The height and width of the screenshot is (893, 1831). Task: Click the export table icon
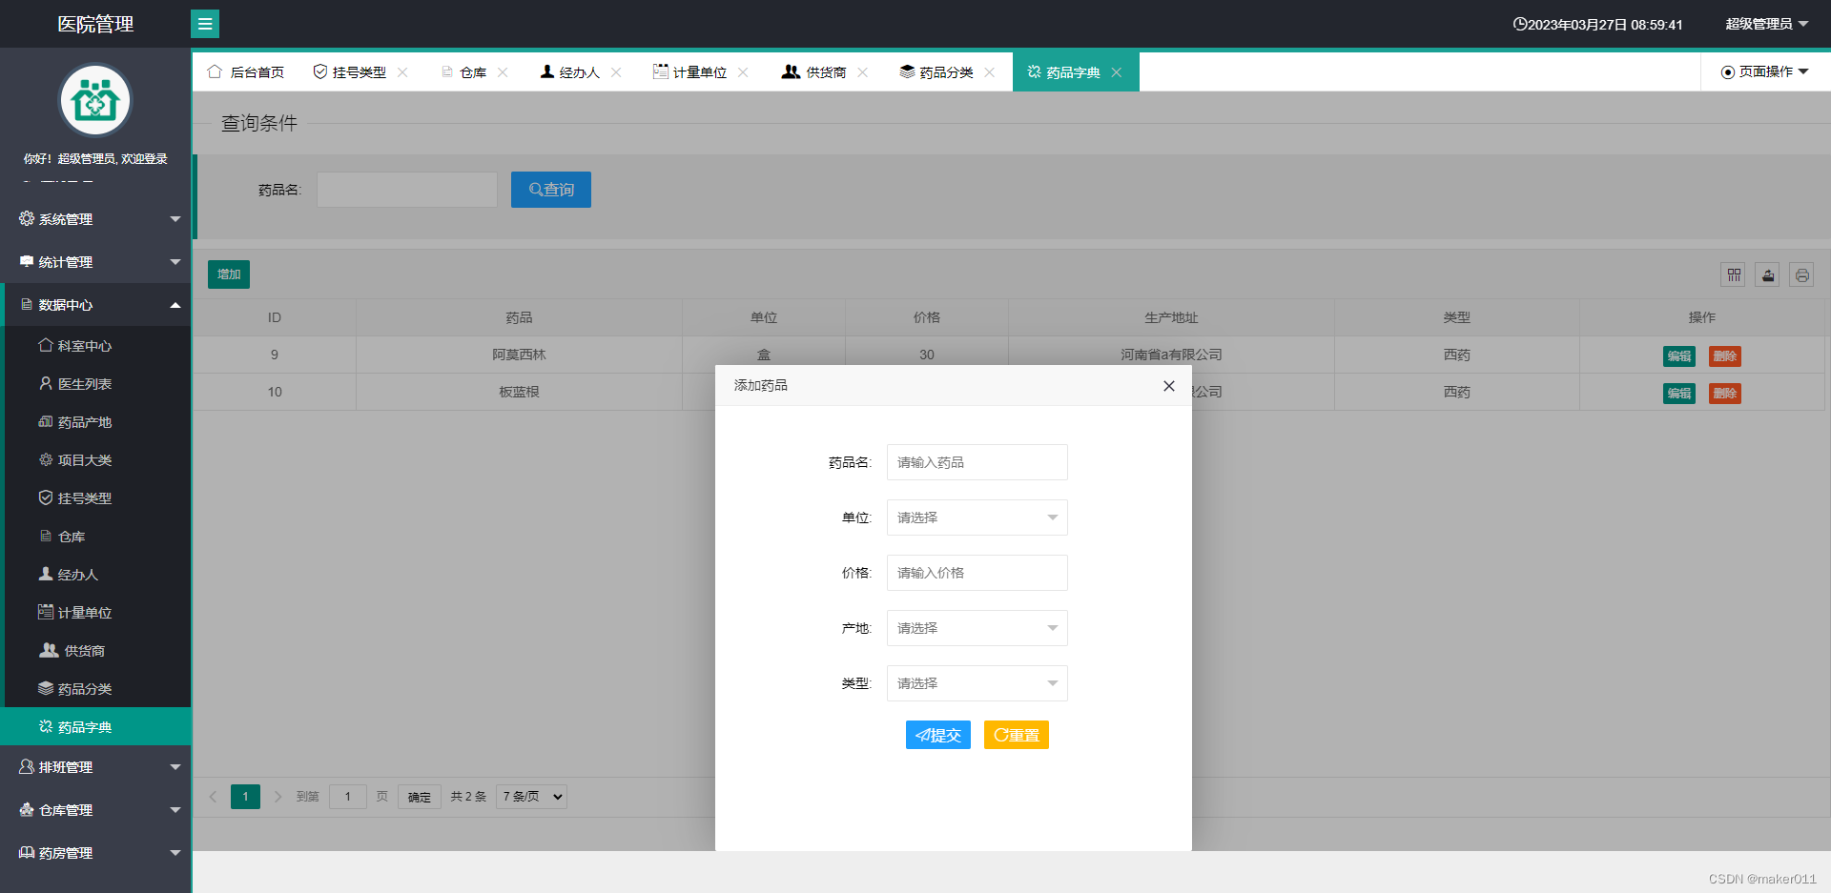pyautogui.click(x=1768, y=275)
